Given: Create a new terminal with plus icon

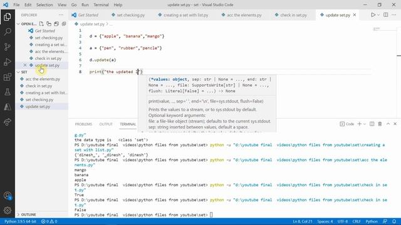Looking at the screenshot, I should click(x=359, y=124).
